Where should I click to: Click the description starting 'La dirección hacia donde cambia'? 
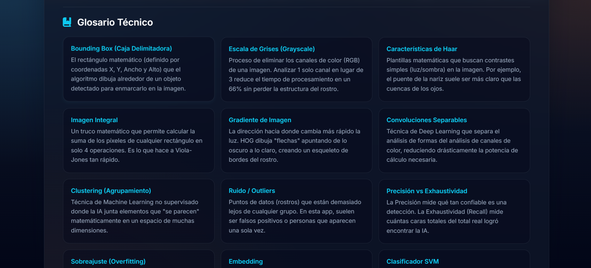pyautogui.click(x=294, y=146)
